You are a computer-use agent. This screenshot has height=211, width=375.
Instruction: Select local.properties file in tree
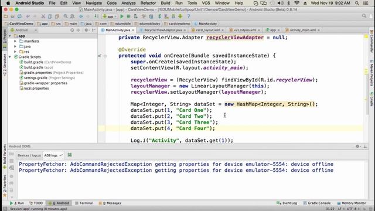click(34, 89)
